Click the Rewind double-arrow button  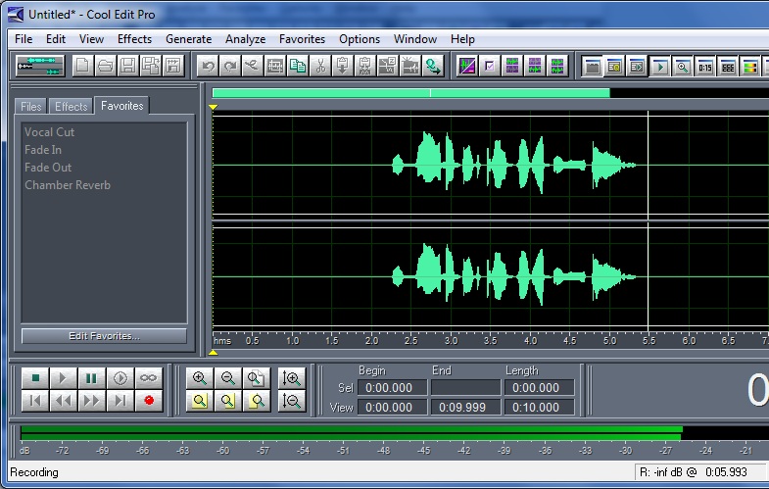coord(63,401)
